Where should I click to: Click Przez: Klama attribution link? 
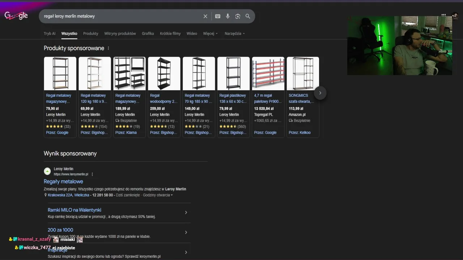(126, 133)
